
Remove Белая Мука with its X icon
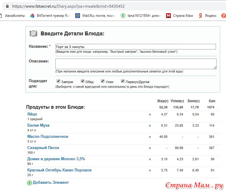(150, 126)
